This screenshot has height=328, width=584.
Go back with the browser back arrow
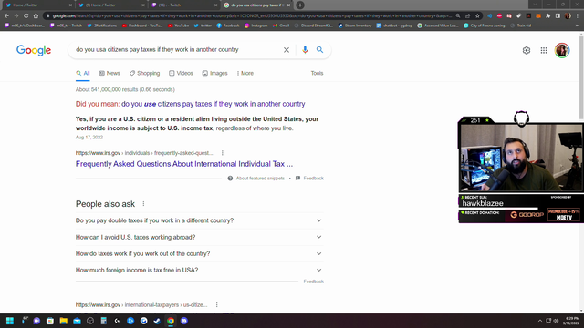[x=6, y=16]
